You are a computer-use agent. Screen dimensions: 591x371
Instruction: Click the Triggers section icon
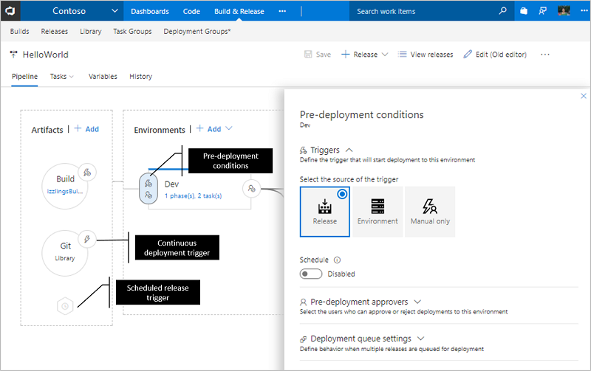click(303, 150)
